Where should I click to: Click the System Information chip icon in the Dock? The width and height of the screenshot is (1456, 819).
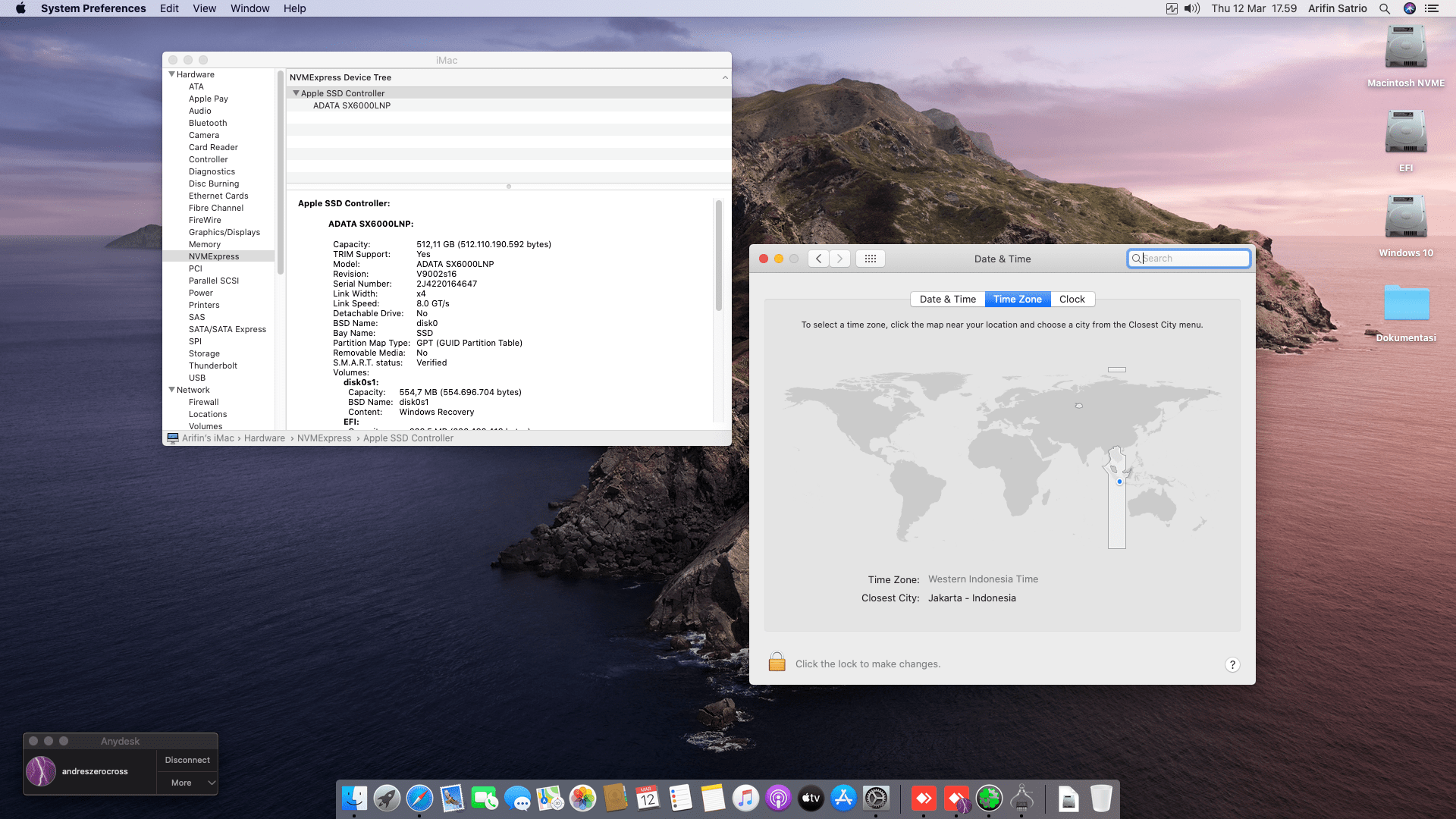tap(1021, 798)
